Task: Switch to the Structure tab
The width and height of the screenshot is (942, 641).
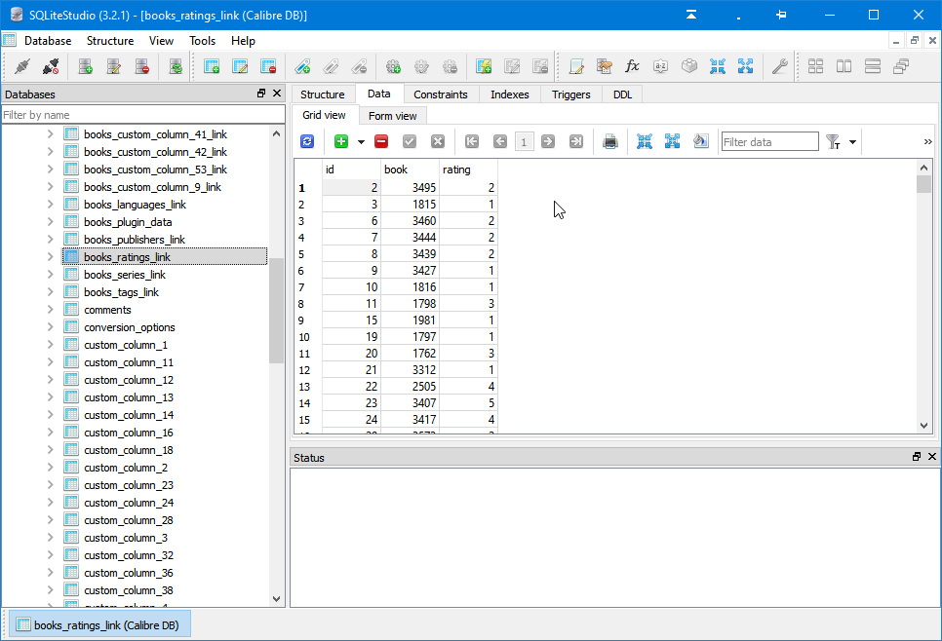Action: [x=322, y=94]
